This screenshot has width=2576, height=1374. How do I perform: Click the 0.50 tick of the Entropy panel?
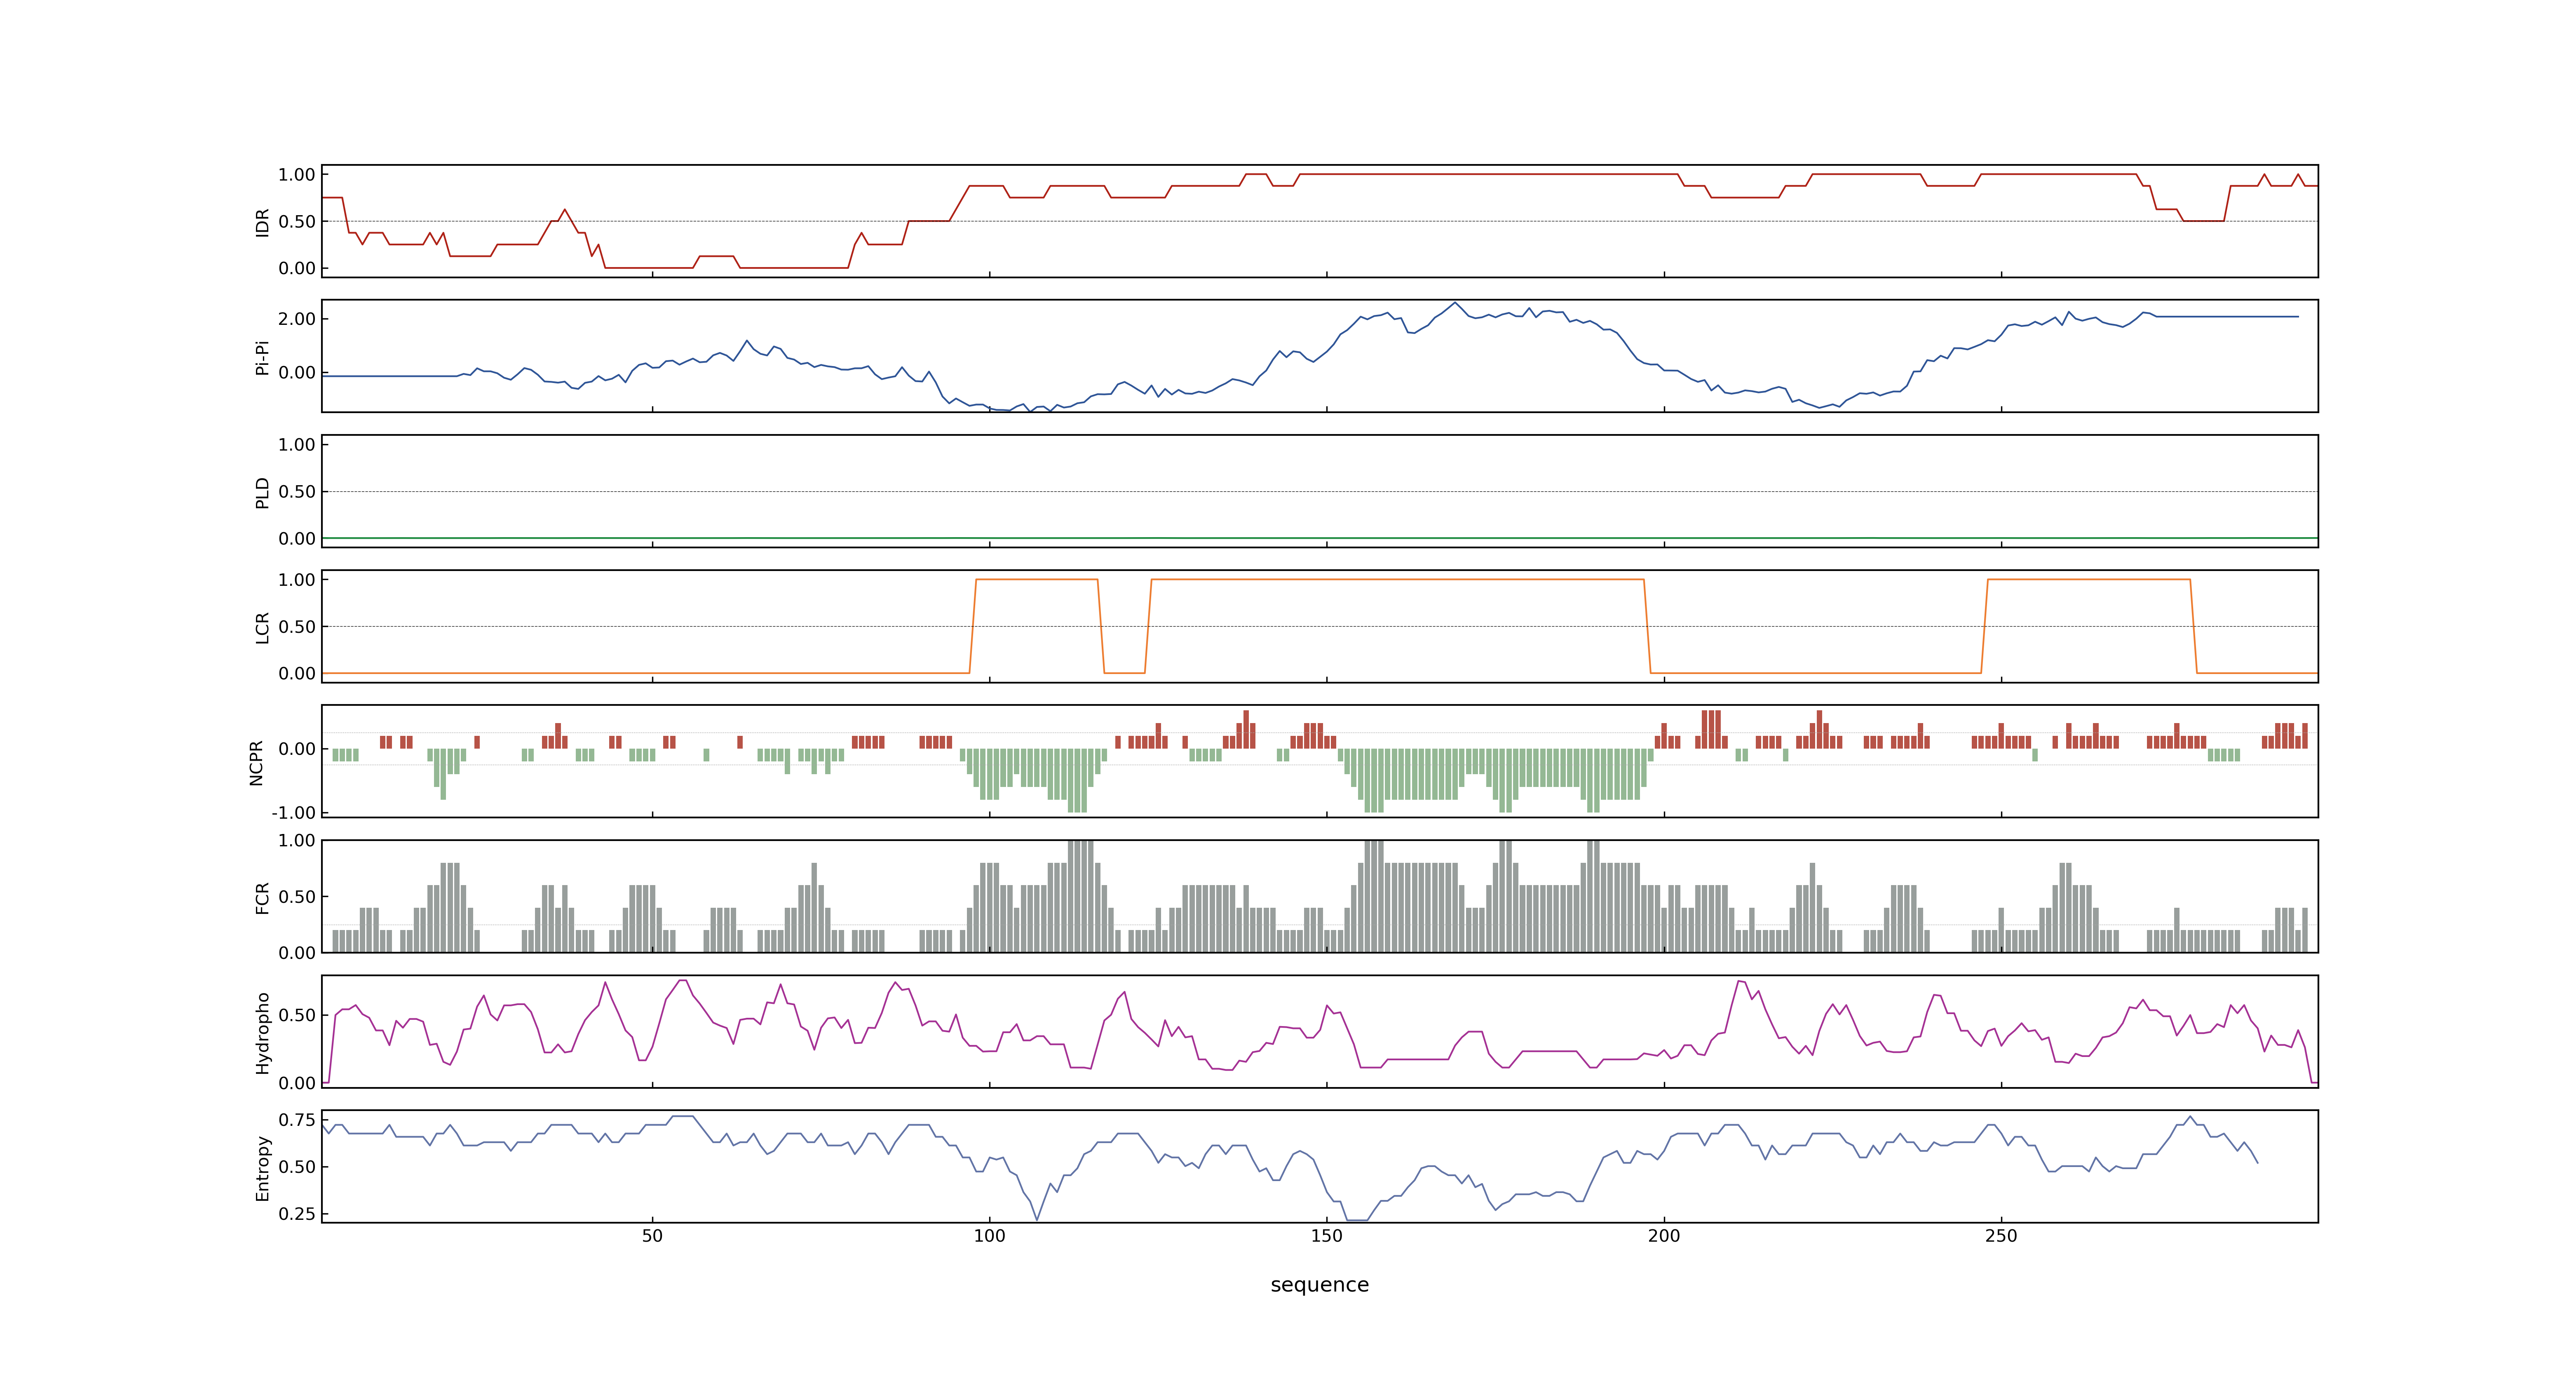297,1167
